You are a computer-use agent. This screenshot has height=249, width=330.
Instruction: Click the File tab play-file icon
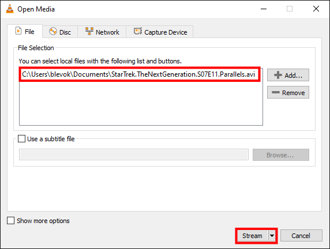[18, 31]
